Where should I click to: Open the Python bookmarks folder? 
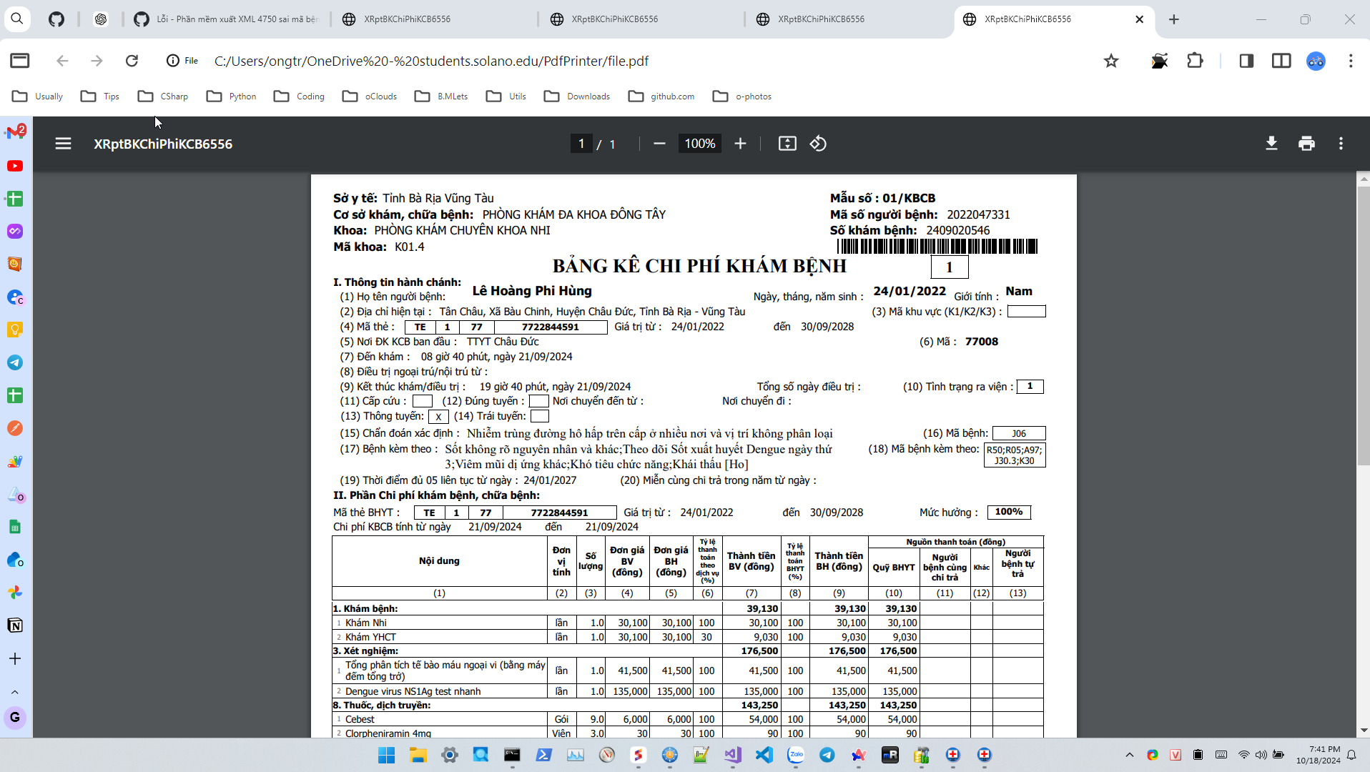click(x=231, y=96)
